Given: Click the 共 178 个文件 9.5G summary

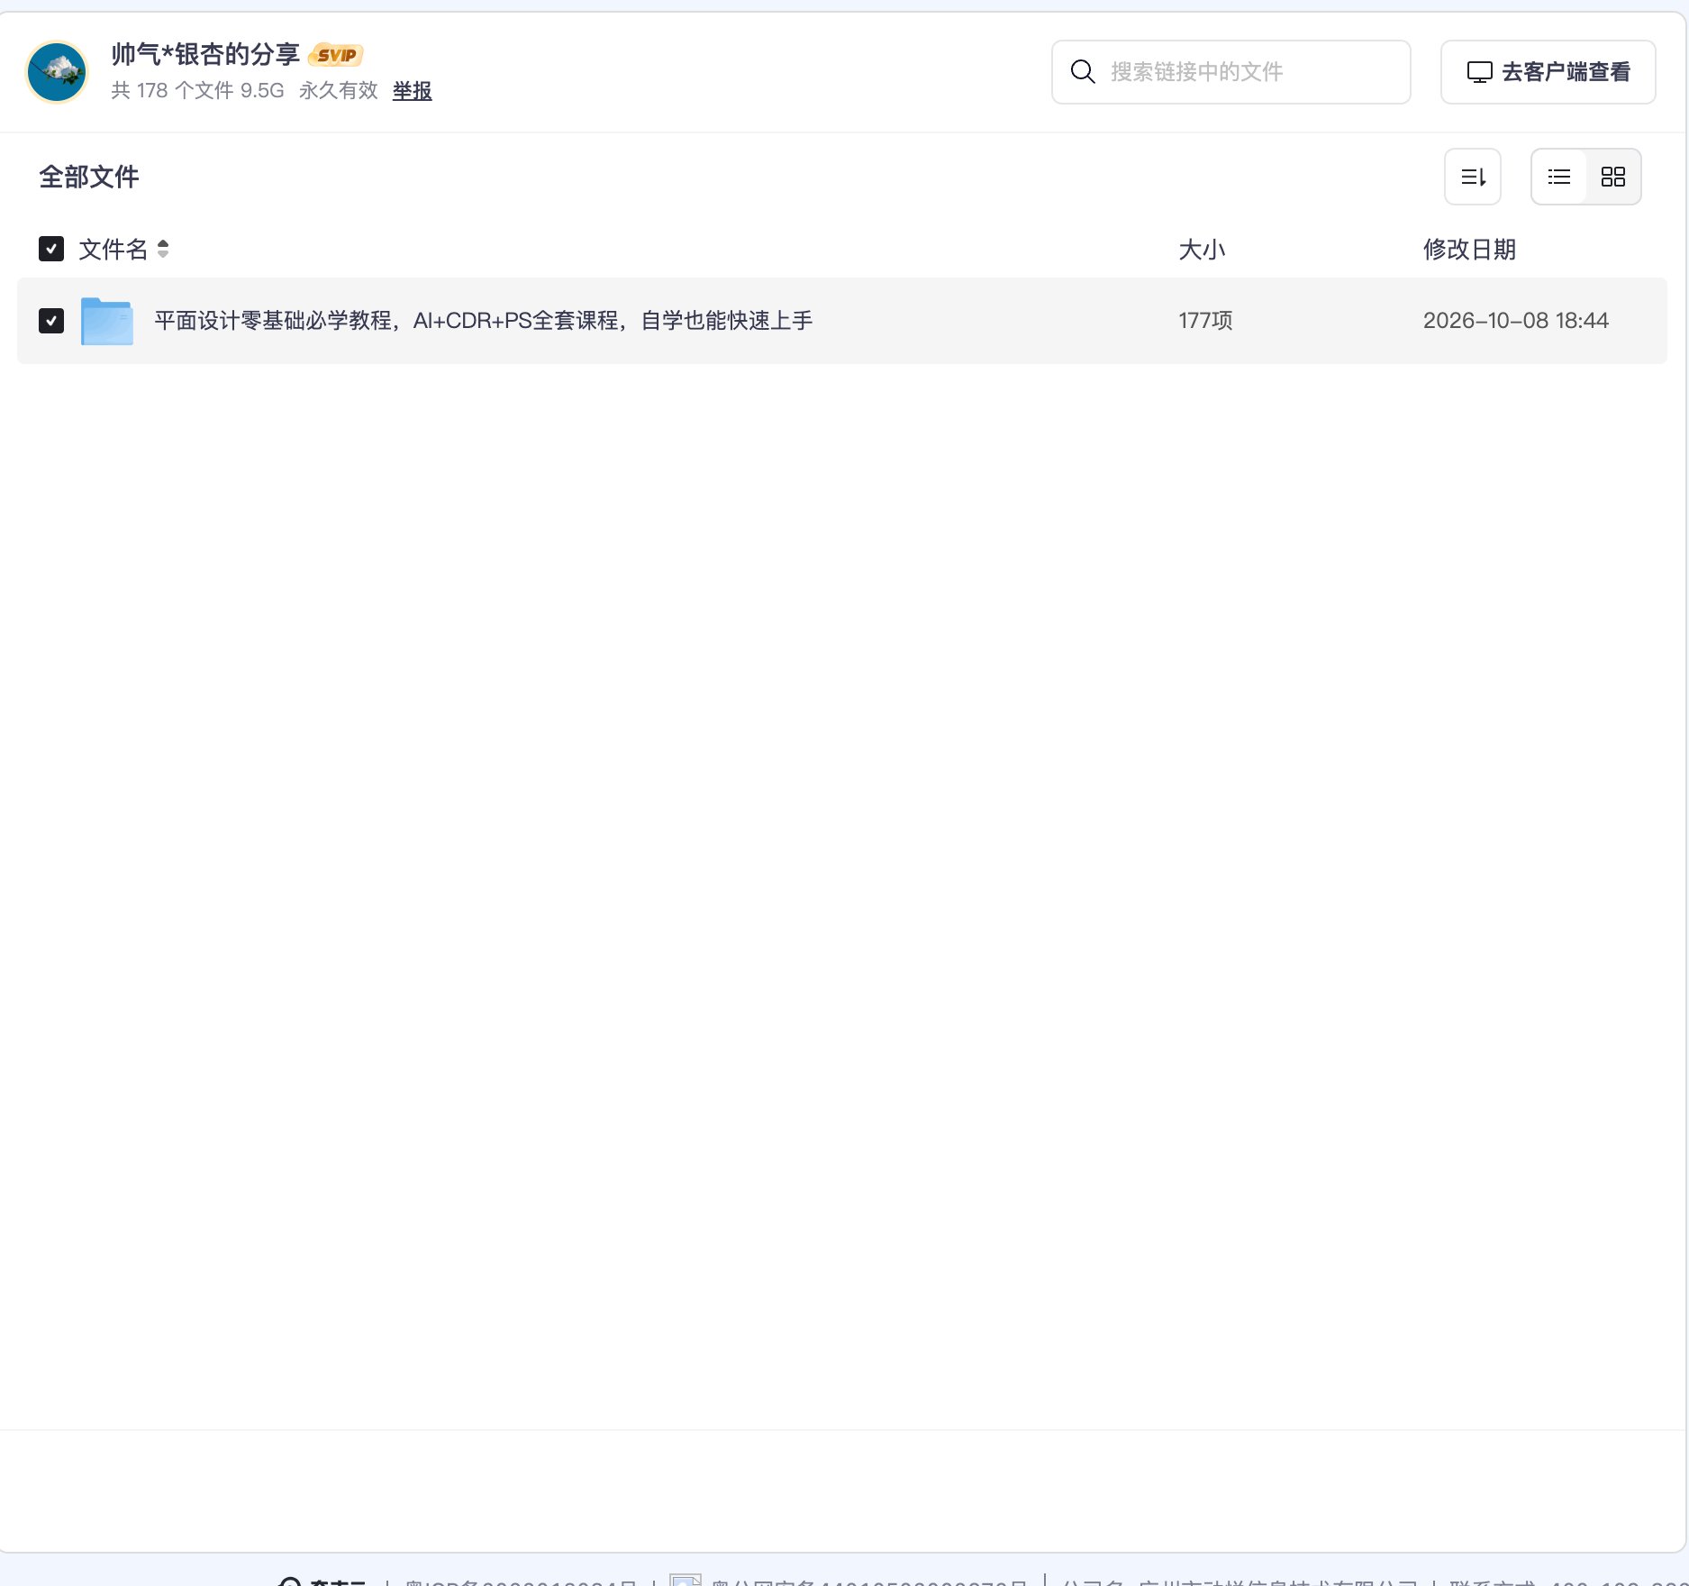Looking at the screenshot, I should click(x=197, y=91).
